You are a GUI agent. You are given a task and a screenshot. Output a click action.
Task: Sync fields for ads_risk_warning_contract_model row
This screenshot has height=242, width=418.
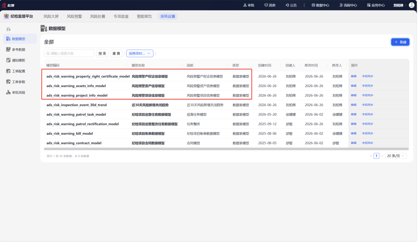tap(367, 143)
